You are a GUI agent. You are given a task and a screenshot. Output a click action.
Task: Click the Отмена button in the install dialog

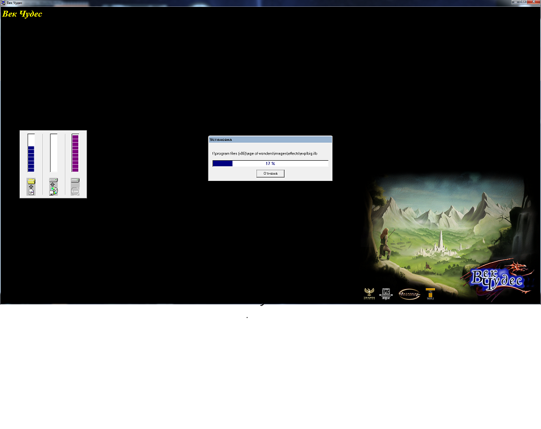tap(270, 173)
